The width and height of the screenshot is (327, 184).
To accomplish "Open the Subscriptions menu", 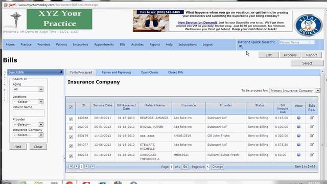I will pyautogui.click(x=188, y=44).
